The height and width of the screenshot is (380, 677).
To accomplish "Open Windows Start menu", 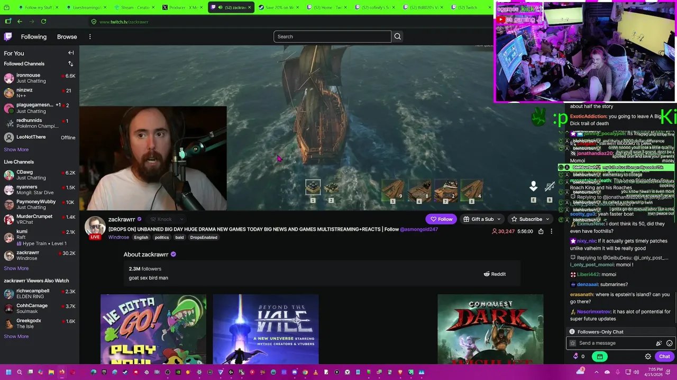I will (9, 372).
